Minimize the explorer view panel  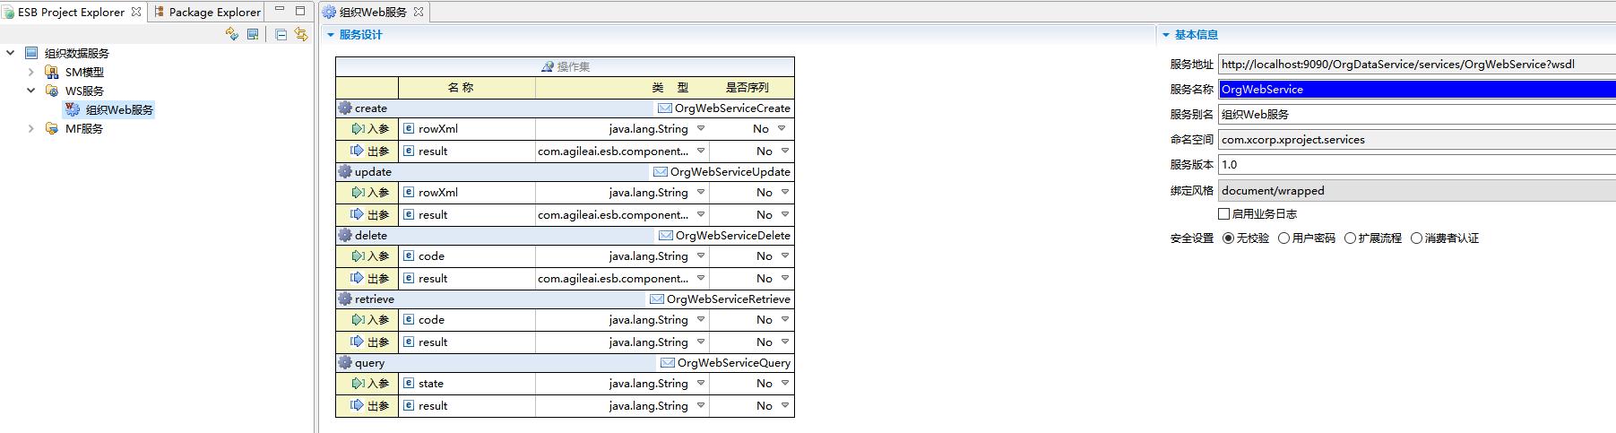coord(280,10)
